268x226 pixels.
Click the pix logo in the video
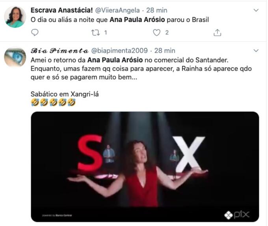(x=237, y=215)
